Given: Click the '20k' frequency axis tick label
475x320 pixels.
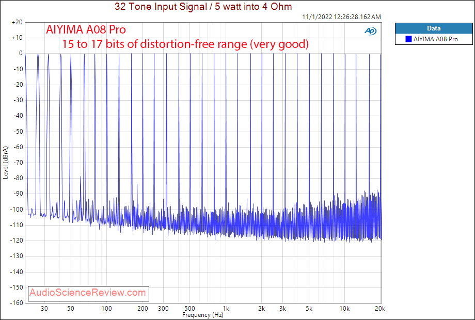Looking at the screenshot, I should pos(380,309).
